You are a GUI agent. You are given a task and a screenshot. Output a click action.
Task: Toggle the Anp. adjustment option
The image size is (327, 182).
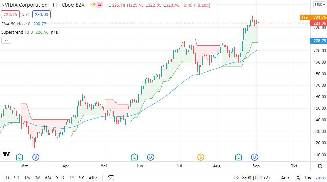(x=286, y=178)
